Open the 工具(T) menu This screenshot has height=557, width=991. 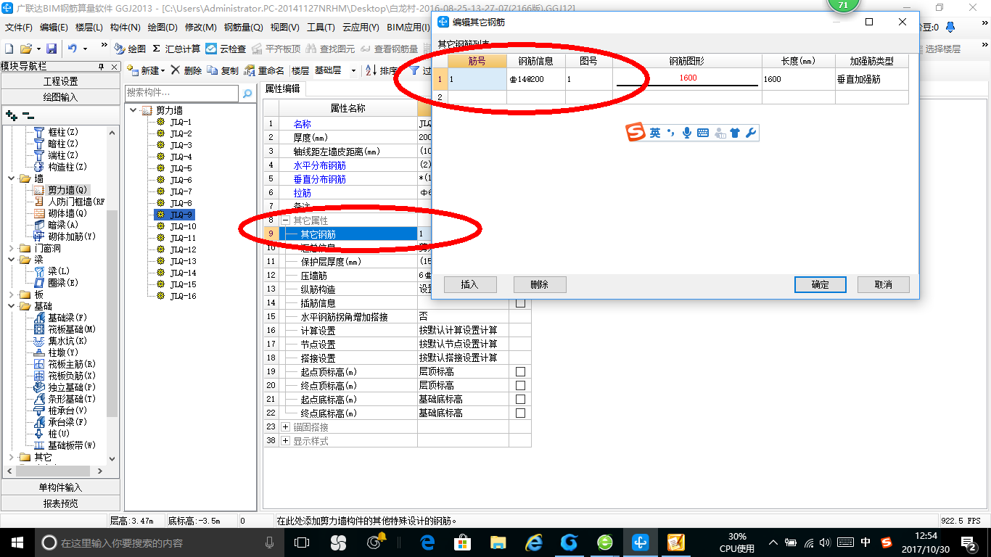[x=321, y=28]
